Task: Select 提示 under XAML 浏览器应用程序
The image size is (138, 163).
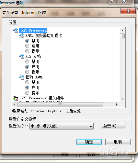Action: click(x=27, y=51)
